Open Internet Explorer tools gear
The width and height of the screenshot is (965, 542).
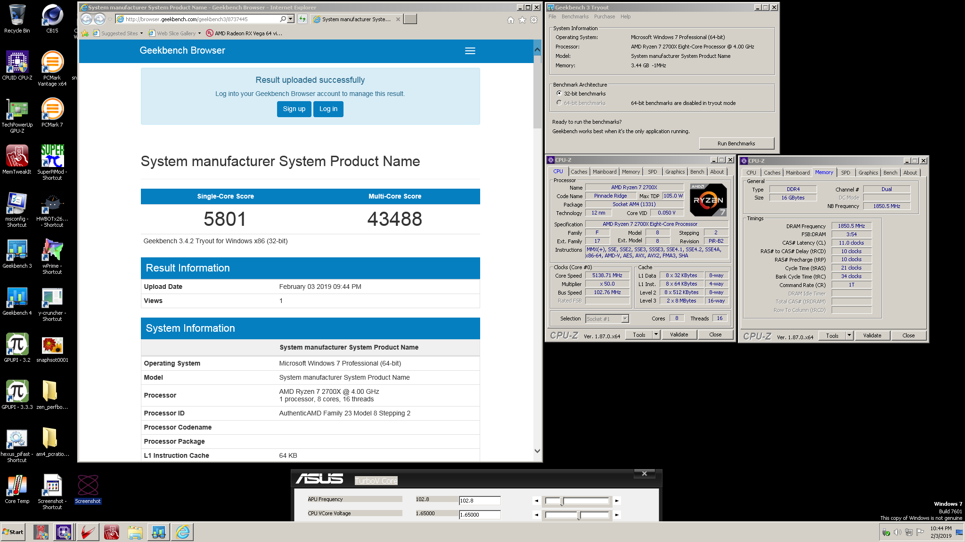coord(534,20)
